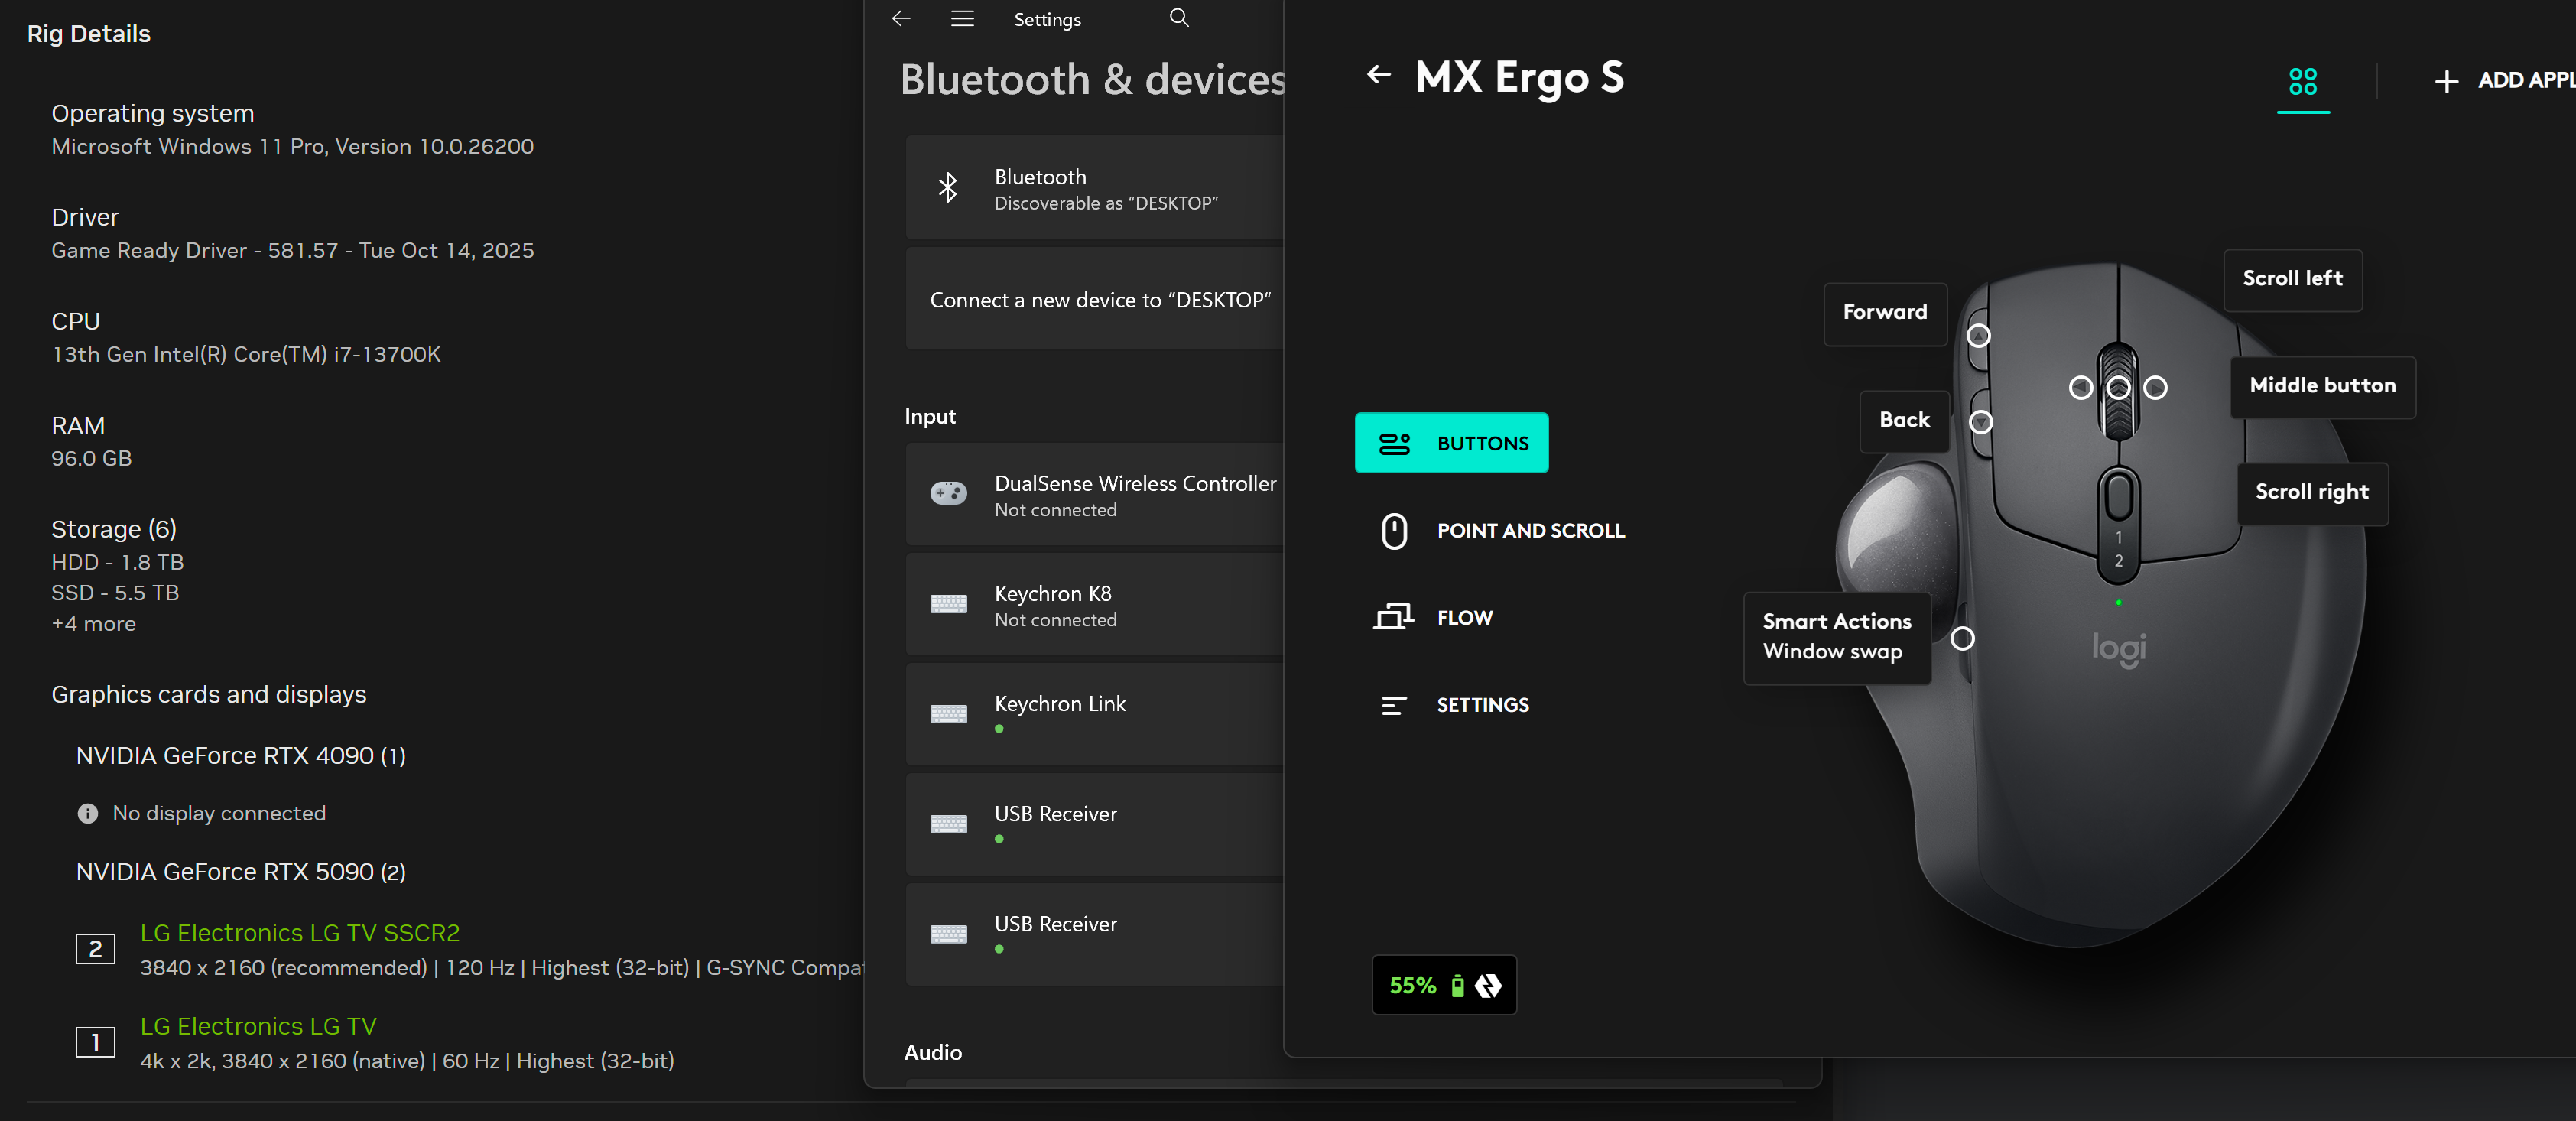Viewport: 2576px width, 1121px height.
Task: Click the Back button hotspot circle on mouse
Action: click(1980, 422)
